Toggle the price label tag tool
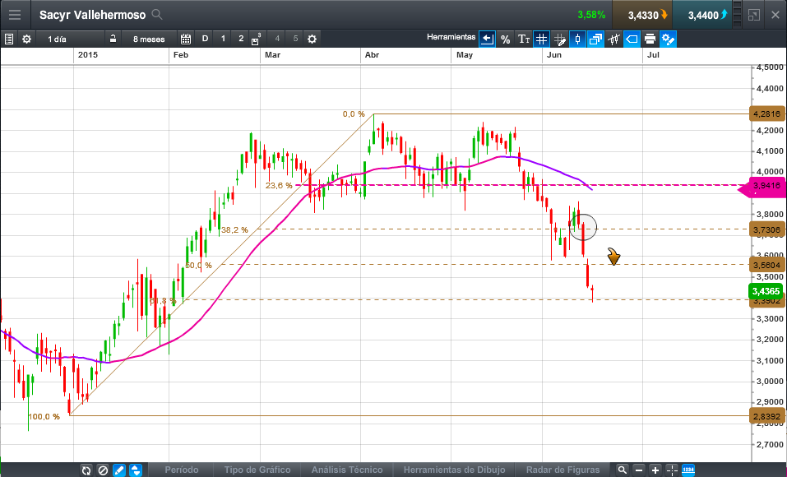Image resolution: width=787 pixels, height=477 pixels. pos(632,39)
